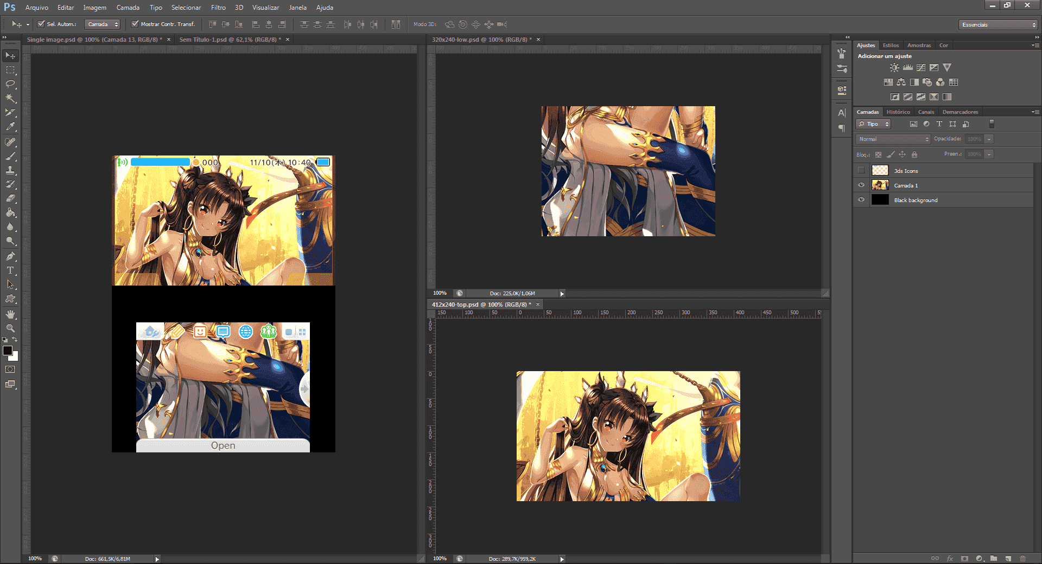
Task: Open the Opacidade slider dropdown
Action: tap(989, 139)
